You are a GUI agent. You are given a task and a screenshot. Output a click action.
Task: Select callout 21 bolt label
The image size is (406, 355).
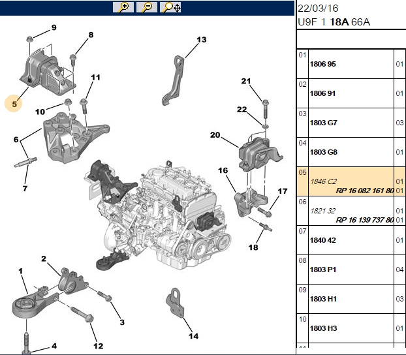(x=246, y=81)
